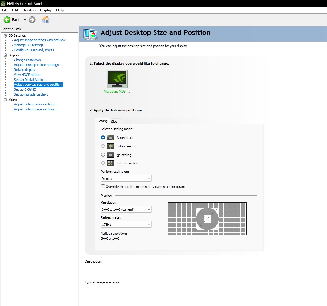The height and width of the screenshot is (306, 327).
Task: Select the Microstep MEG display monitor icon
Action: tap(117, 79)
